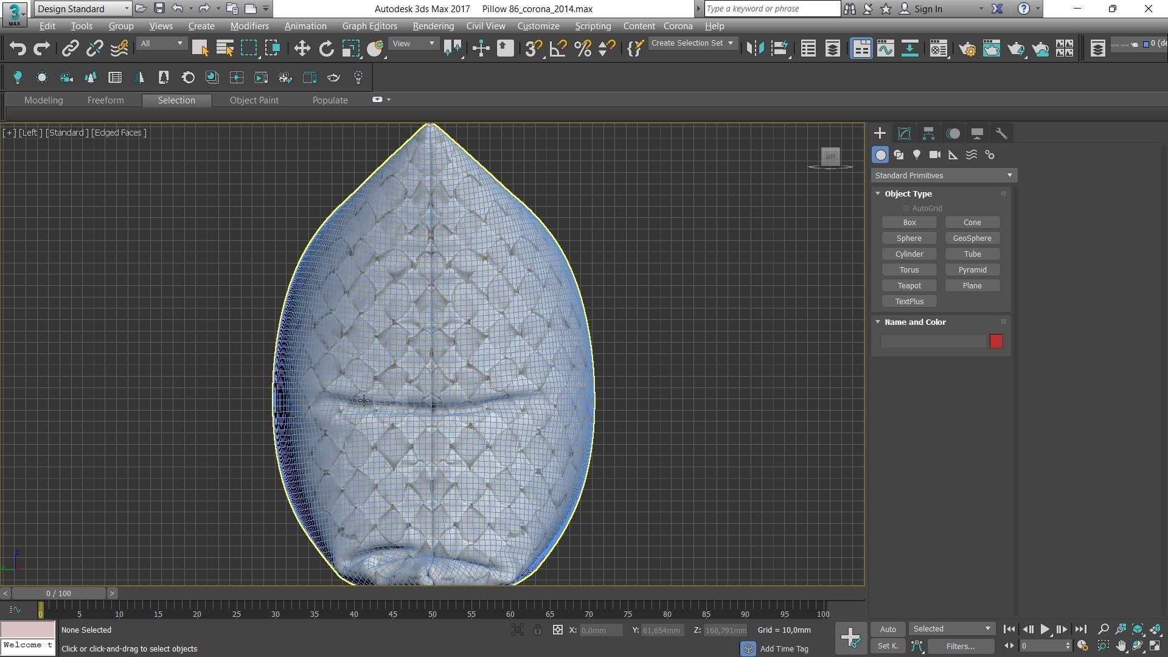Screen dimensions: 1168x657
Task: Switch to Cameras category in Create panel
Action: click(935, 155)
